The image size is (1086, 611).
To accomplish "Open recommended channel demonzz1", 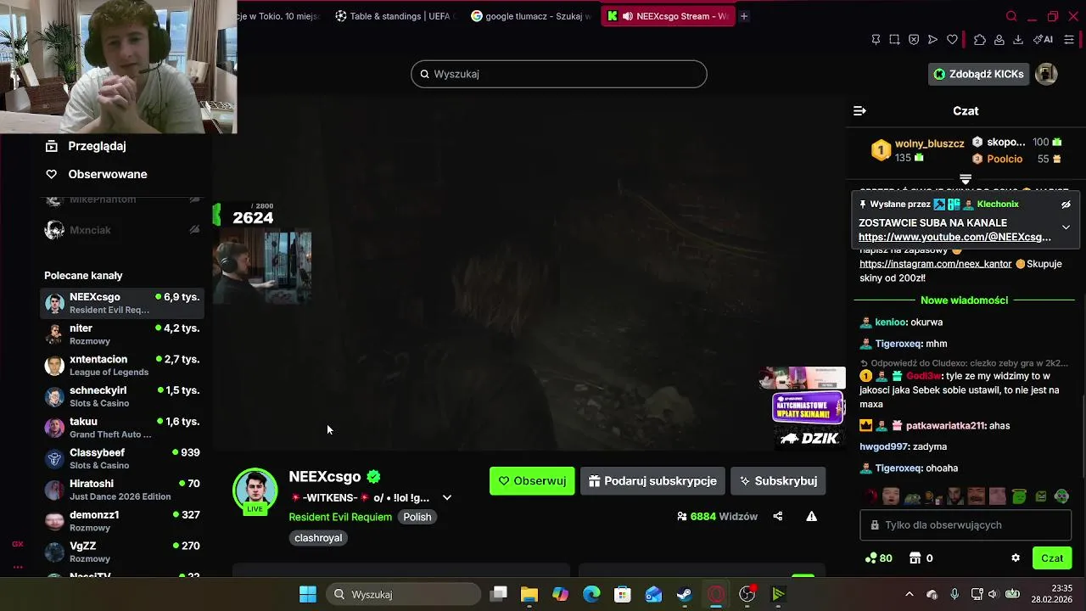I will click(122, 521).
